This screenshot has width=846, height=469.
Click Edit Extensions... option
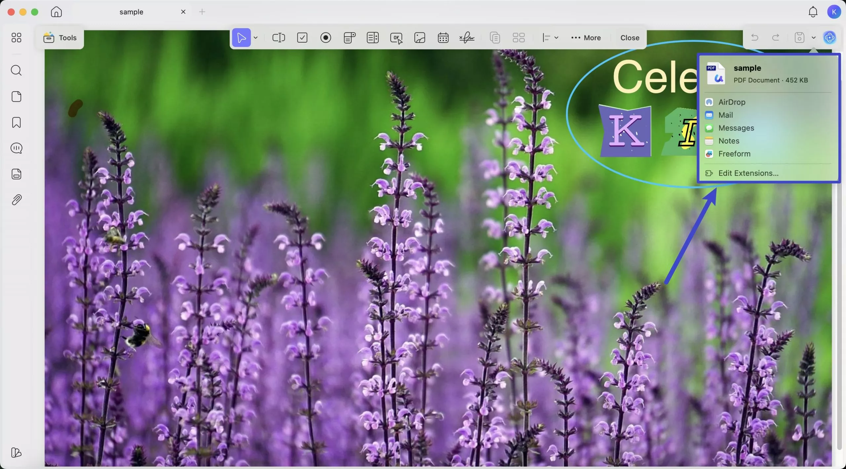(x=748, y=173)
